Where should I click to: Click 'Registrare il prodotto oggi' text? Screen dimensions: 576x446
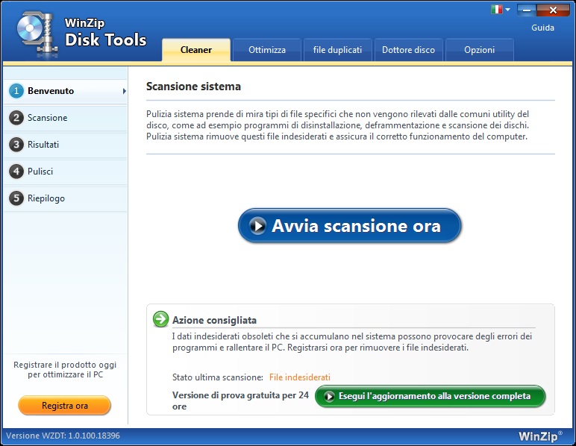pyautogui.click(x=65, y=365)
